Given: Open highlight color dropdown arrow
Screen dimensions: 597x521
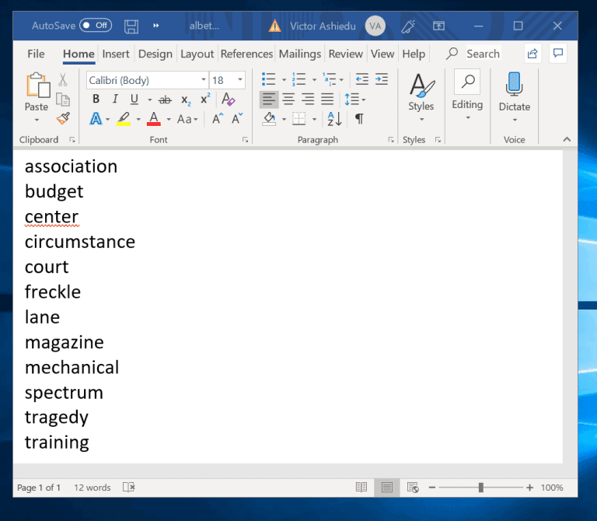Looking at the screenshot, I should pos(138,120).
